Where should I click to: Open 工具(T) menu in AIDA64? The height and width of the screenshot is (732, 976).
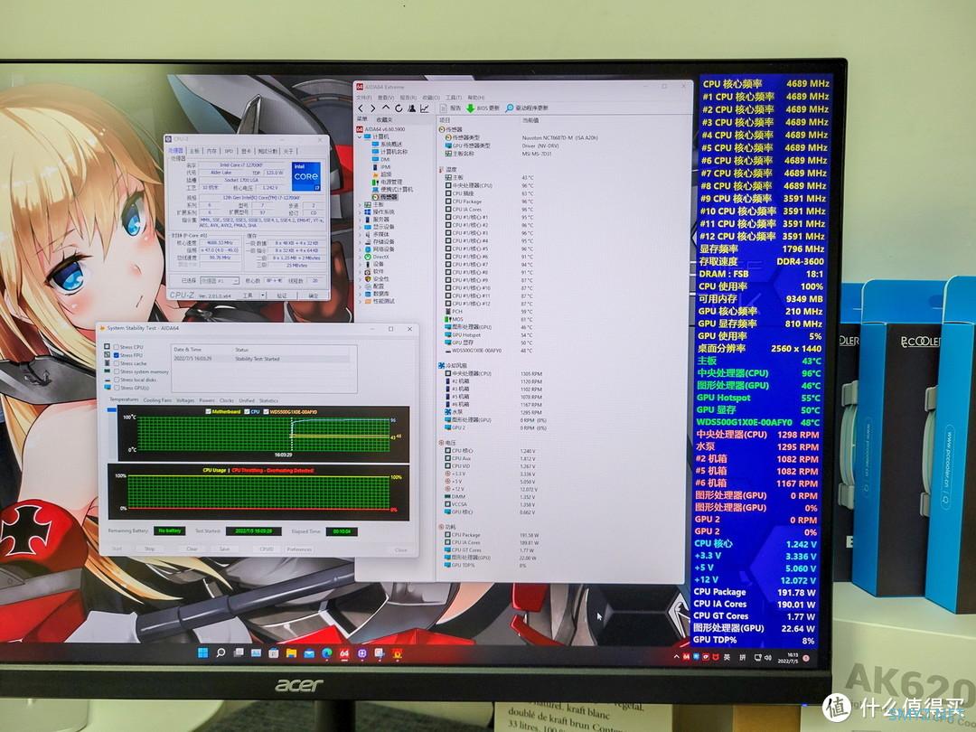click(x=454, y=98)
